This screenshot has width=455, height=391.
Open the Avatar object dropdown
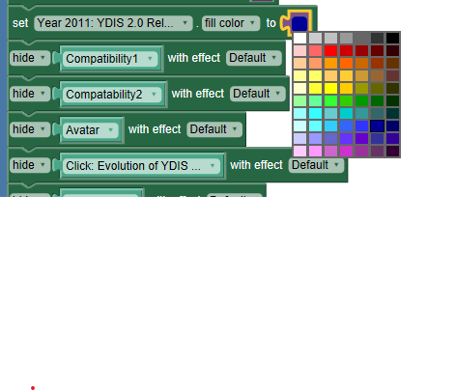point(91,130)
